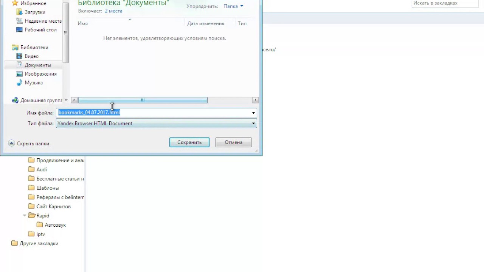Click the iptv folder icon

31,234
